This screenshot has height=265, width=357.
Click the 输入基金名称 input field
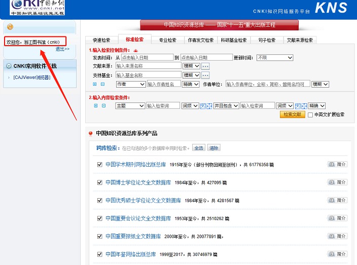tap(149, 75)
